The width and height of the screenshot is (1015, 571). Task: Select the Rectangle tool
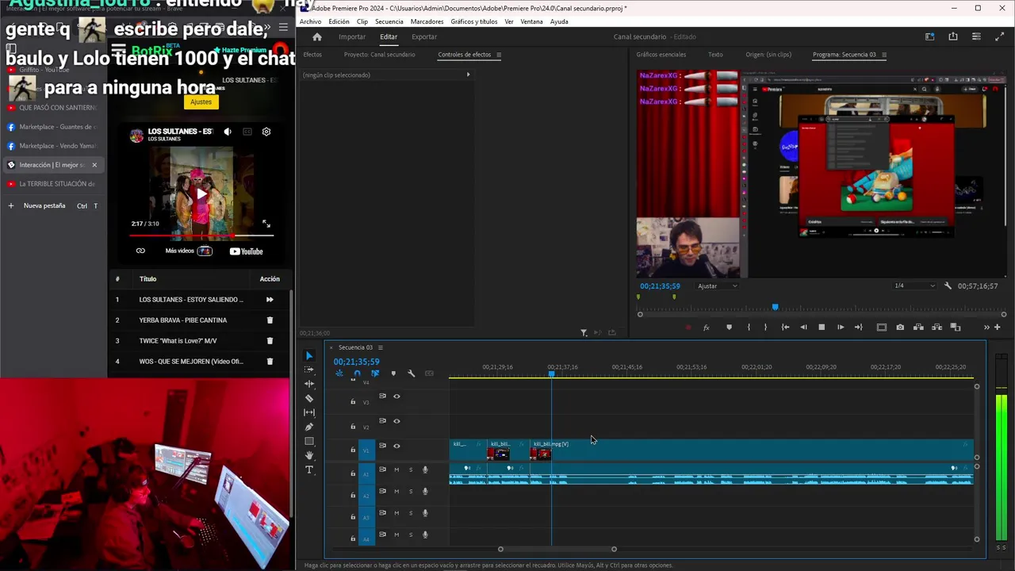(x=309, y=441)
